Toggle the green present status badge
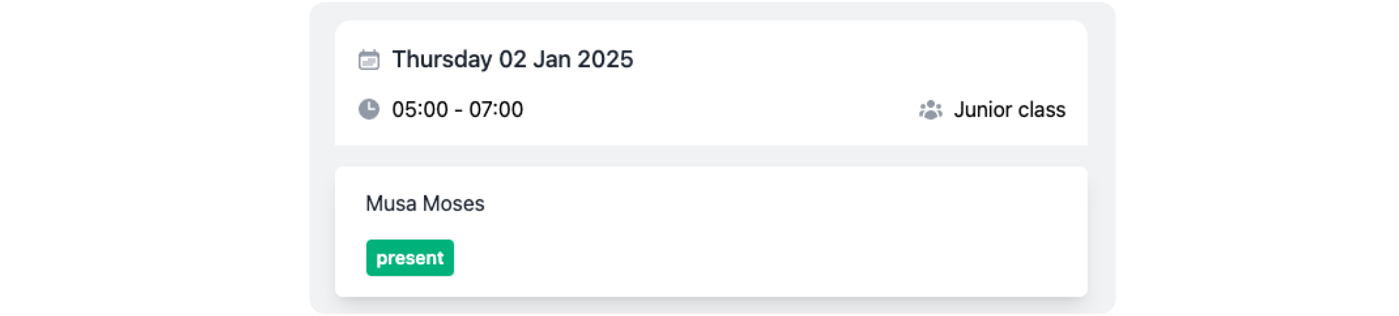The width and height of the screenshot is (1399, 316). [409, 258]
